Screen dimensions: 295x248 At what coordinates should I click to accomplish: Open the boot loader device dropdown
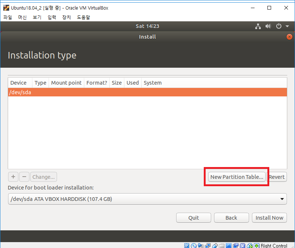pos(147,199)
